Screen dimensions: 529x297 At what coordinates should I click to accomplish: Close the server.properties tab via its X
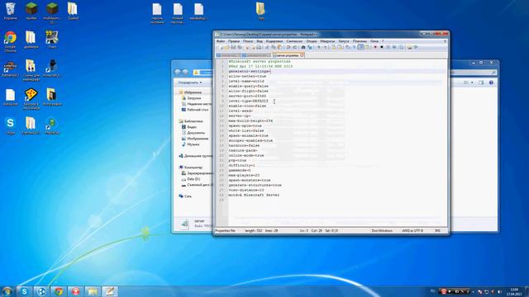pos(302,55)
